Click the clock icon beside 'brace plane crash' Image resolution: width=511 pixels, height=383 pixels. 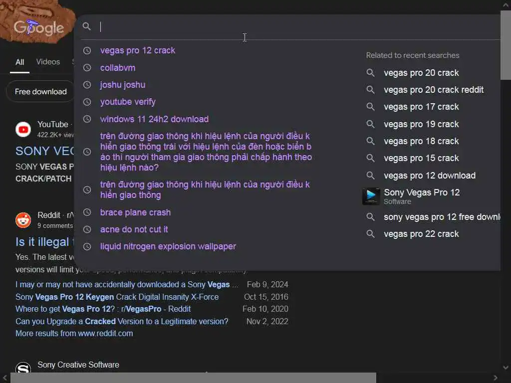pyautogui.click(x=87, y=212)
